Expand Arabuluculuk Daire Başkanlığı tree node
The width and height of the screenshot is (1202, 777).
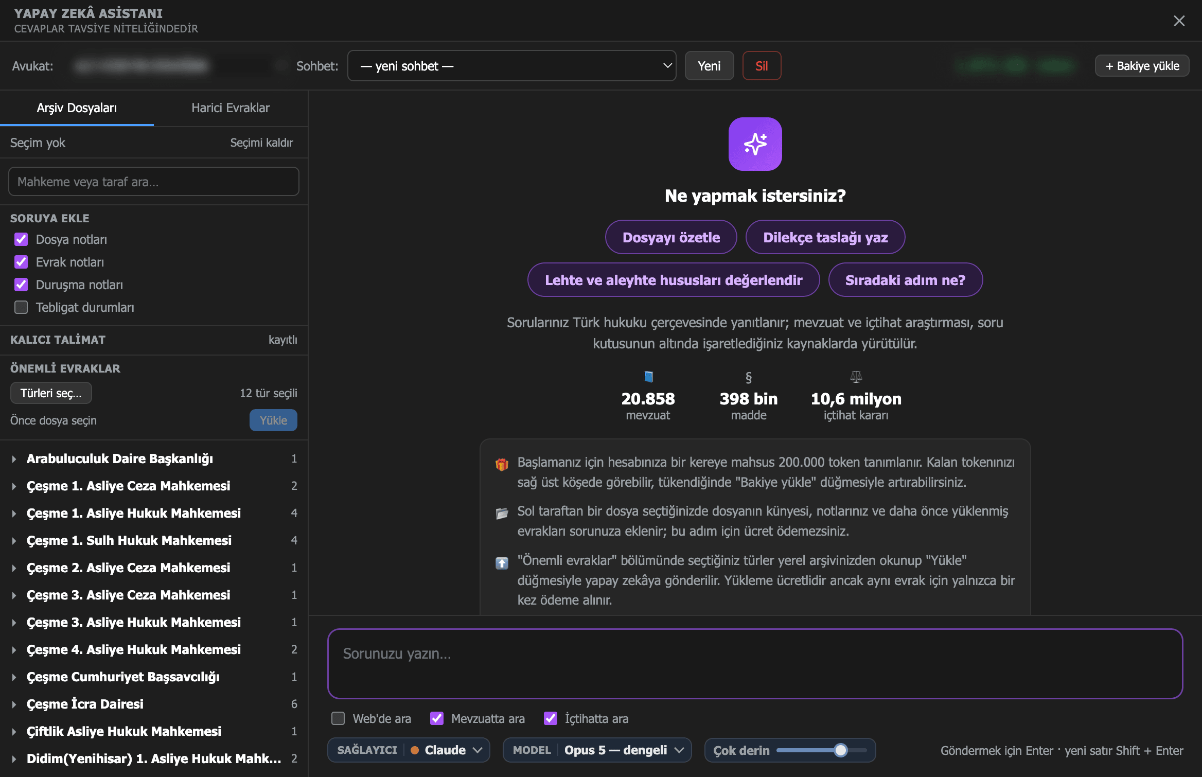[14, 459]
